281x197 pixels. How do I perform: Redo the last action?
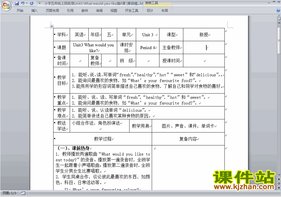point(32,3)
